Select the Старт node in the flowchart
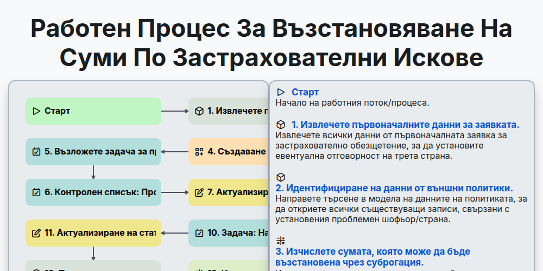Screen dimensions: 543x271 point(93,111)
